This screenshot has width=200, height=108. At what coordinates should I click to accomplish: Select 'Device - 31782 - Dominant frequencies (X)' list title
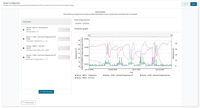point(41,55)
